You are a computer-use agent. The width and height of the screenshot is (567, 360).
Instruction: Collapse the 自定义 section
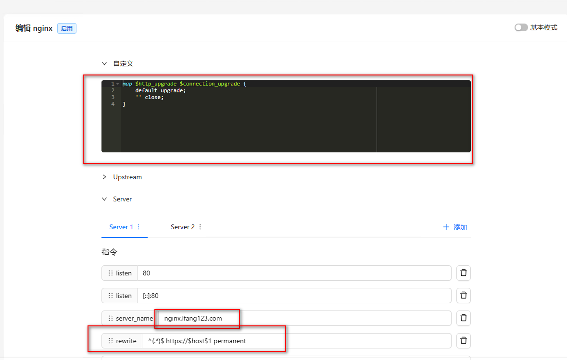[104, 63]
